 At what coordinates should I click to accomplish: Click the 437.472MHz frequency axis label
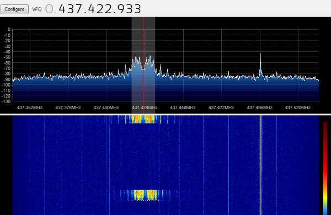(x=221, y=108)
